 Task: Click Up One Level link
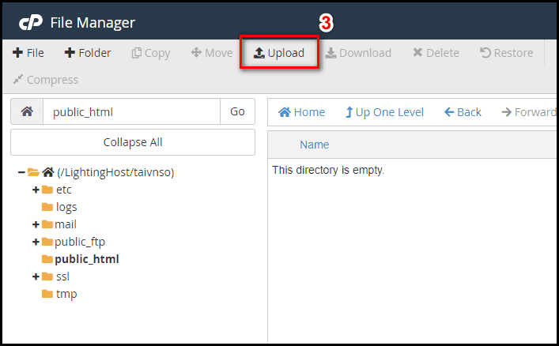click(x=385, y=112)
